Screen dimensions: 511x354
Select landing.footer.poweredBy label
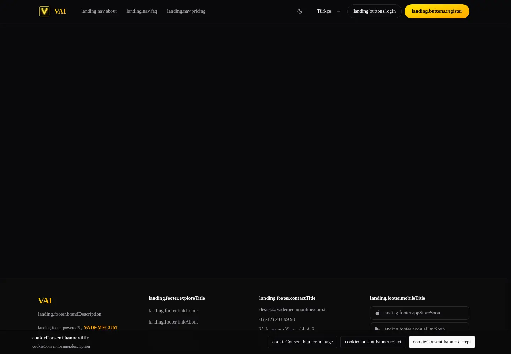click(60, 328)
